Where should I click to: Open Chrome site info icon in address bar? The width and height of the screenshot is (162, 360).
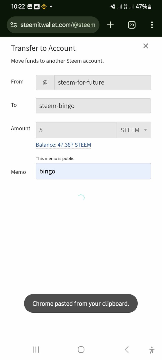(x=14, y=25)
